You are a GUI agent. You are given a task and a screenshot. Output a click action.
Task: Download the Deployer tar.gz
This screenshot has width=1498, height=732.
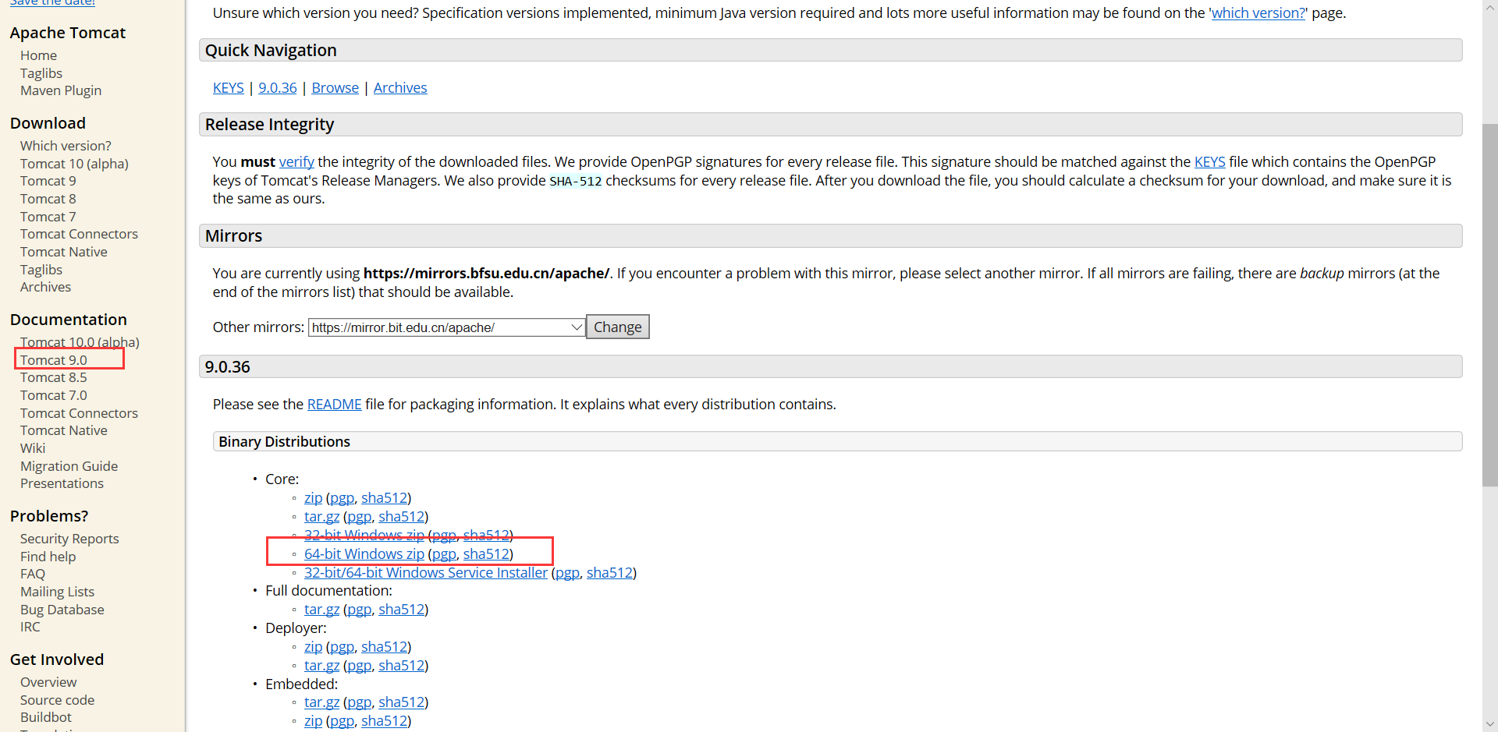[x=322, y=666]
